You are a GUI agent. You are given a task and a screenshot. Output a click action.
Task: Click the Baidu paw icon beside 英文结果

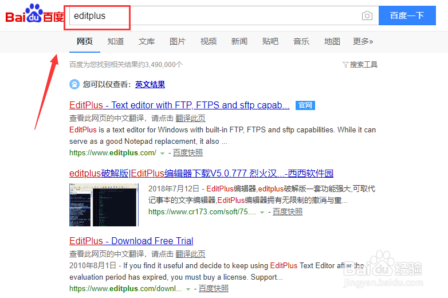tap(74, 84)
